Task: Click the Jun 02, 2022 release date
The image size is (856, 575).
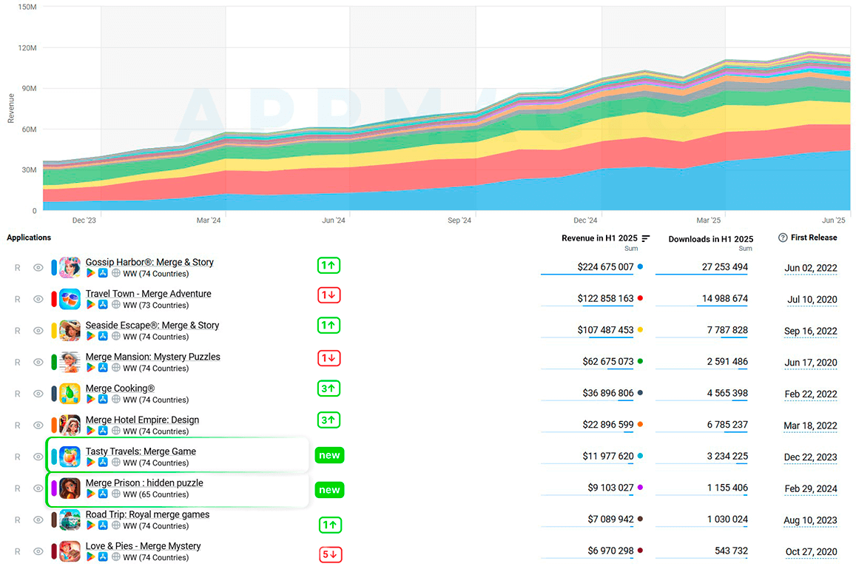Action: point(811,268)
